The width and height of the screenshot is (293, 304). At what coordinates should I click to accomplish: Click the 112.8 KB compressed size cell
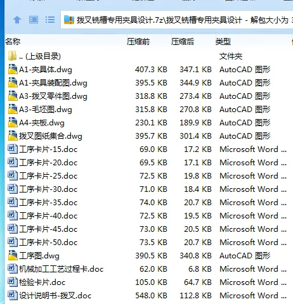click(x=195, y=296)
